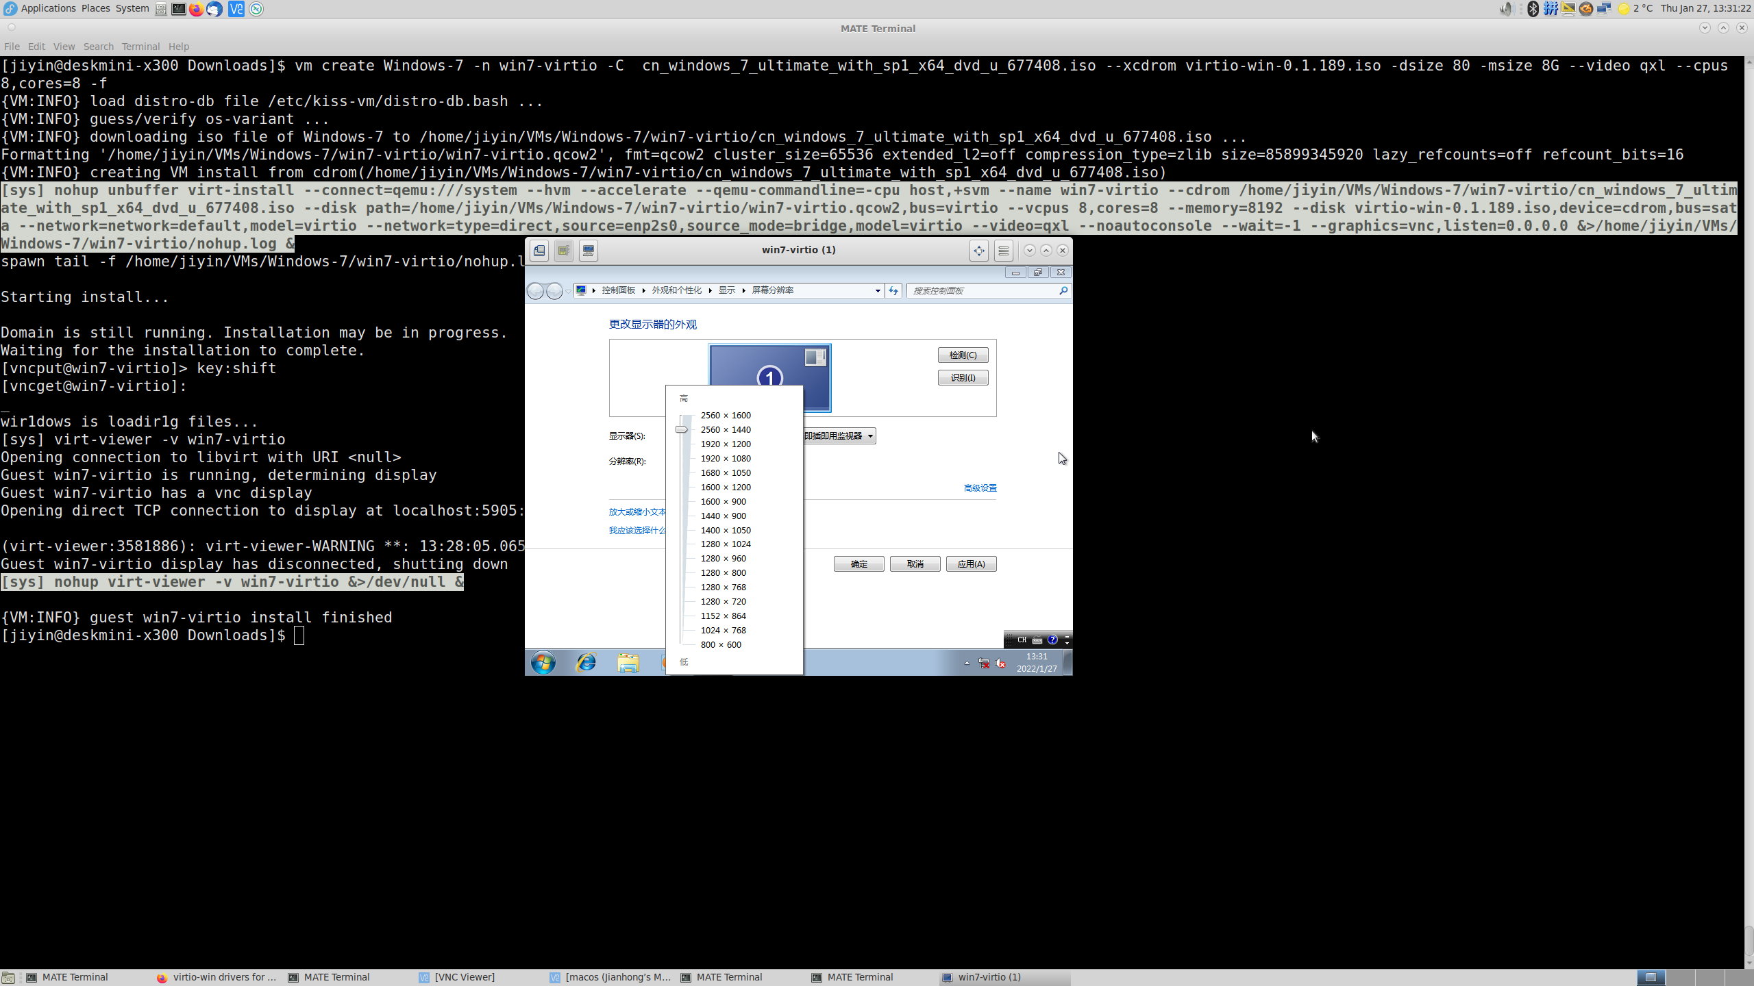Click the USB device selection icon
The width and height of the screenshot is (1754, 986).
[564, 251]
